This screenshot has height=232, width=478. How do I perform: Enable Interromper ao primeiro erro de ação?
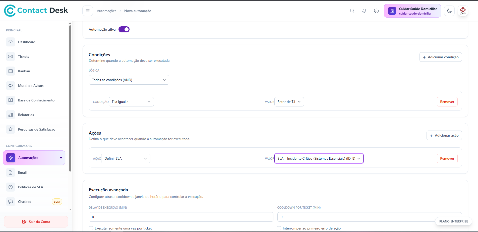click(279, 228)
